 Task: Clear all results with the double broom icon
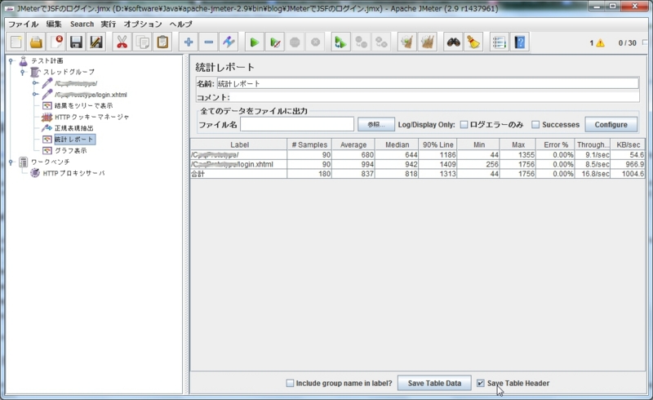427,42
